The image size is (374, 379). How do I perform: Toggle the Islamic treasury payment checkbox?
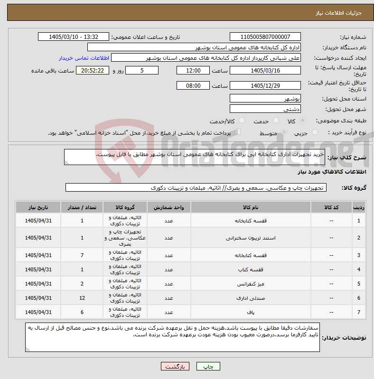click(x=238, y=132)
